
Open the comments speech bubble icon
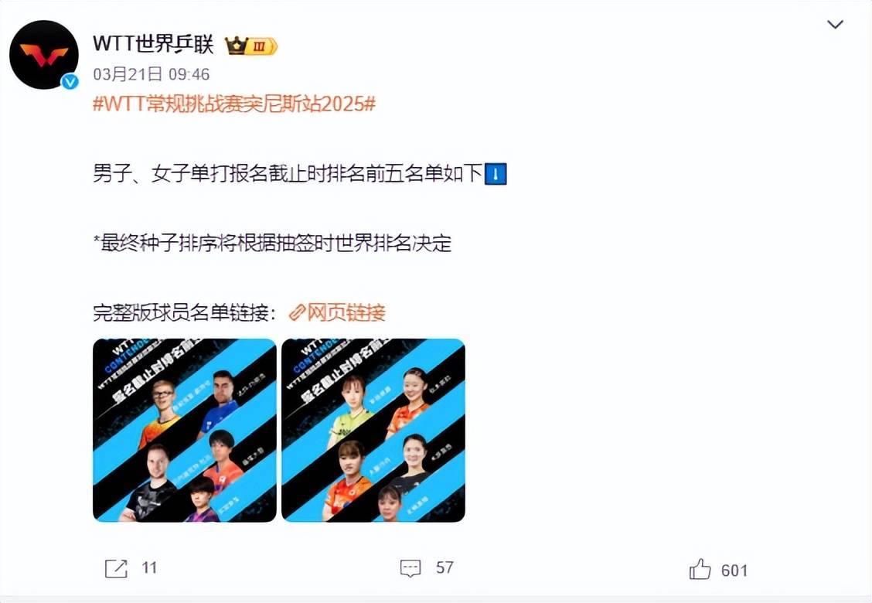(x=410, y=568)
